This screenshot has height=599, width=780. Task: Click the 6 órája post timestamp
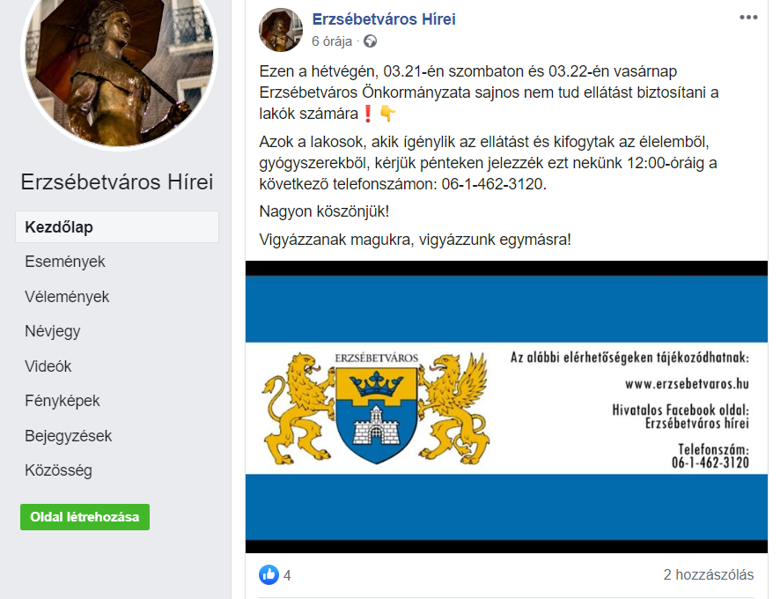(x=332, y=41)
